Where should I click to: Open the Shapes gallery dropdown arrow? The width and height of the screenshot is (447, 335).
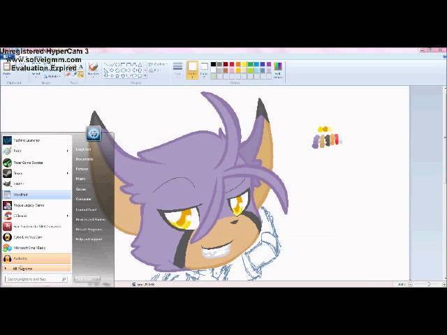pos(145,75)
